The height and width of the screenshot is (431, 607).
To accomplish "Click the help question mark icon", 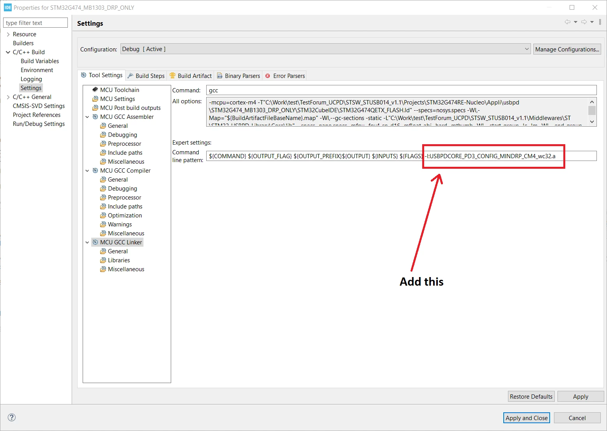I will [x=12, y=417].
